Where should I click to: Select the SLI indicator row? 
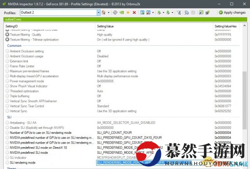[122, 158]
